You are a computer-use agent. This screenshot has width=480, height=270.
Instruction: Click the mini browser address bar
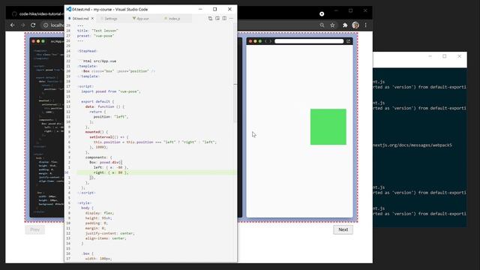pos(309,41)
